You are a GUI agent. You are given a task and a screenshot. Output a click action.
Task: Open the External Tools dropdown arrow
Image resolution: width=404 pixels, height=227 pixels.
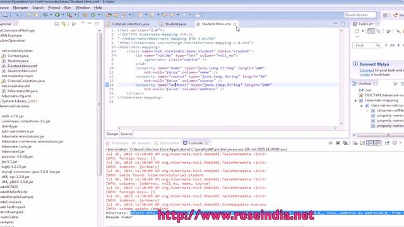(x=75, y=15)
